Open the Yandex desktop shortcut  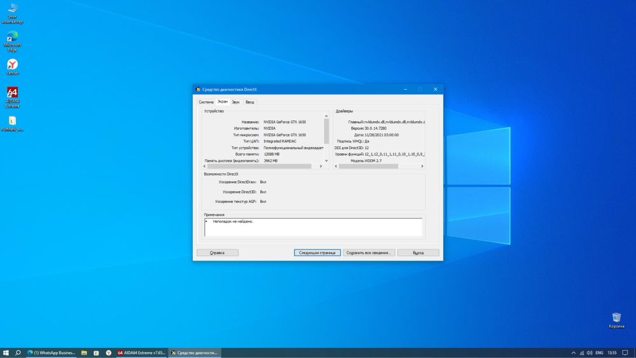[12, 67]
